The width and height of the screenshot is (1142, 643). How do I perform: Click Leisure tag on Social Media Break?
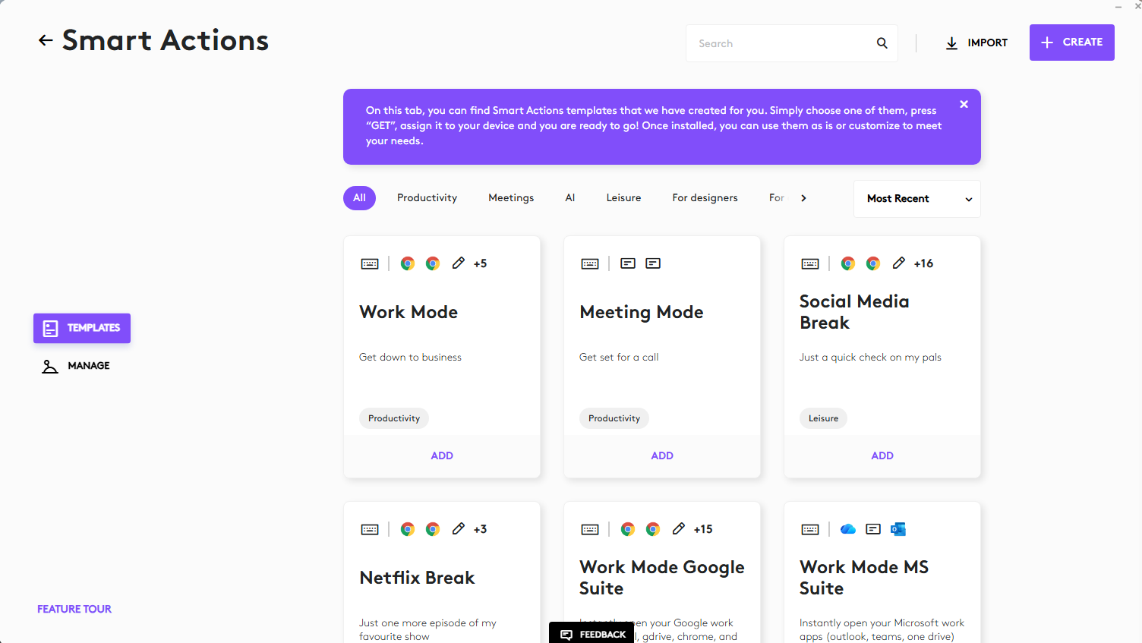(823, 418)
